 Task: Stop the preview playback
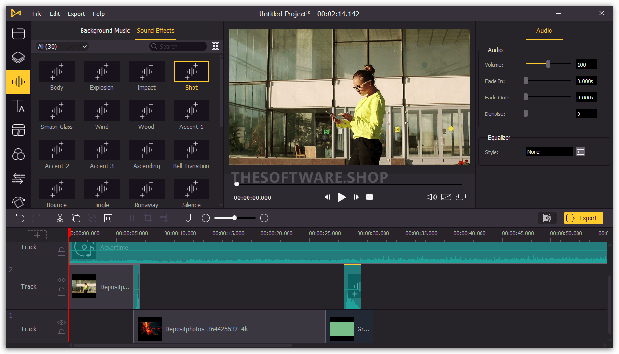370,197
